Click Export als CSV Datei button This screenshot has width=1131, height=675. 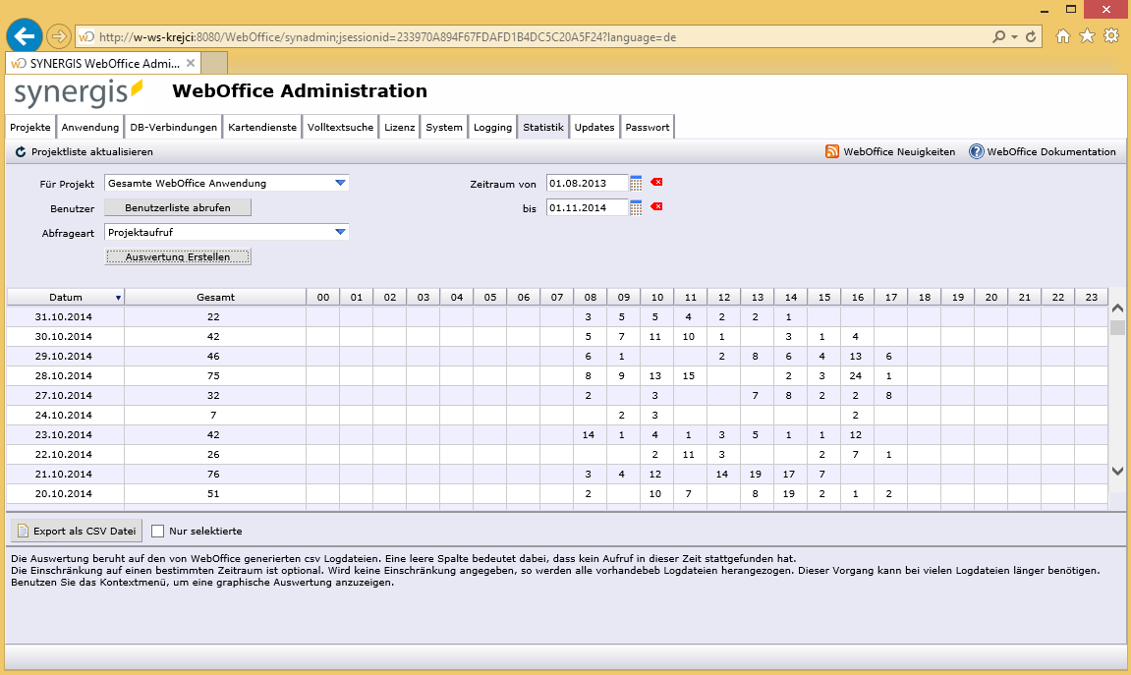[77, 532]
